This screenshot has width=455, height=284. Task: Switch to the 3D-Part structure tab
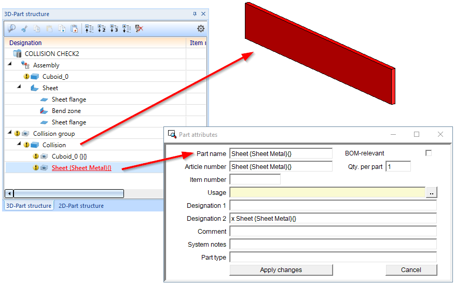pyautogui.click(x=29, y=205)
